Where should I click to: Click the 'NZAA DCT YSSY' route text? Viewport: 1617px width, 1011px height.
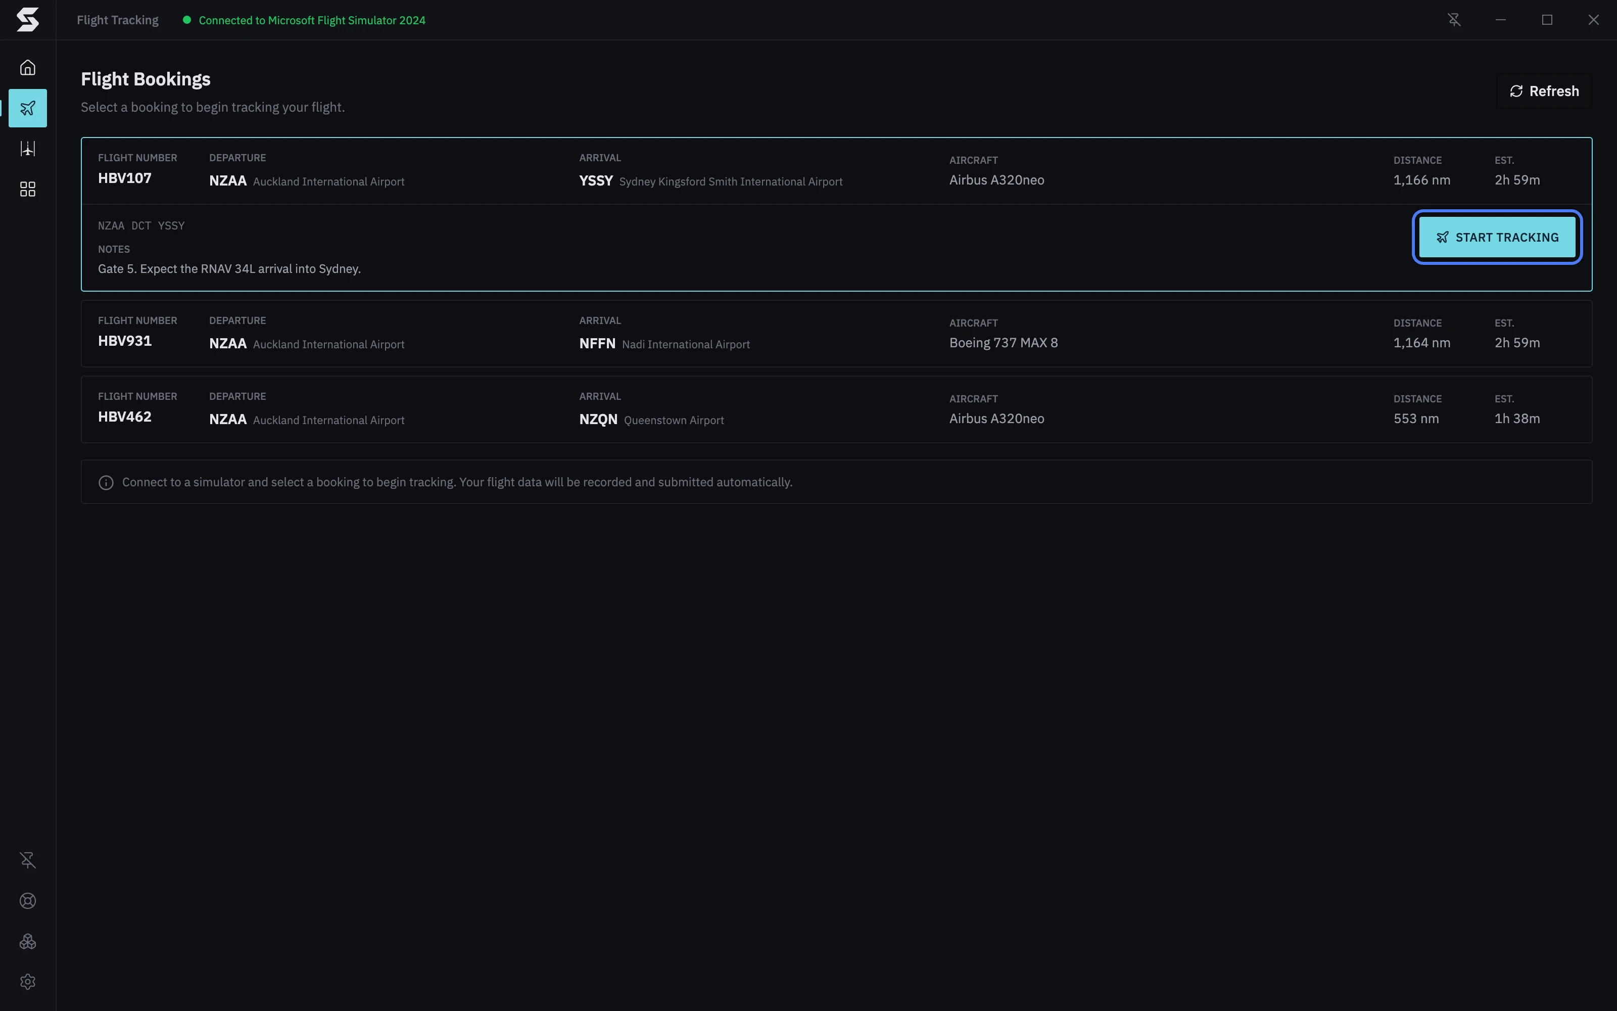pyautogui.click(x=141, y=226)
